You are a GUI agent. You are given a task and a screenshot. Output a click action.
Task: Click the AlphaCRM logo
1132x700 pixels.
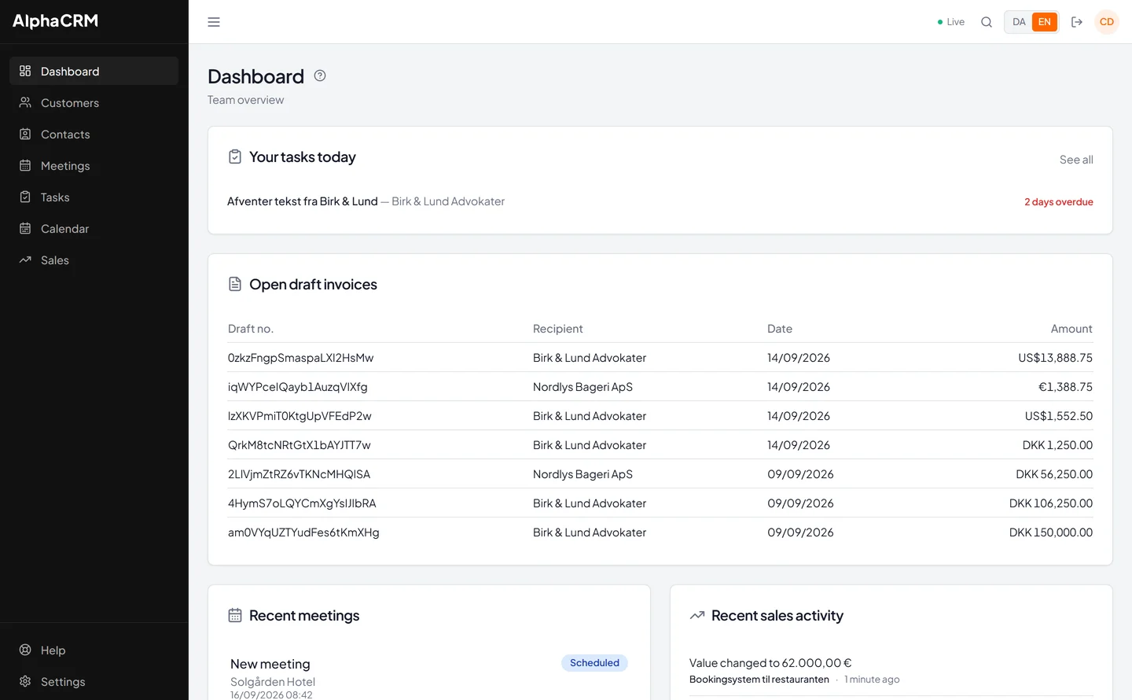click(55, 21)
